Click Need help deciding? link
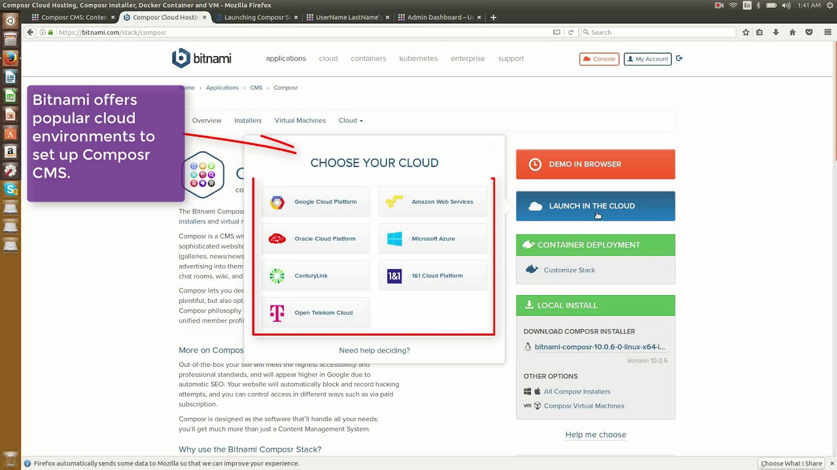 tap(374, 351)
